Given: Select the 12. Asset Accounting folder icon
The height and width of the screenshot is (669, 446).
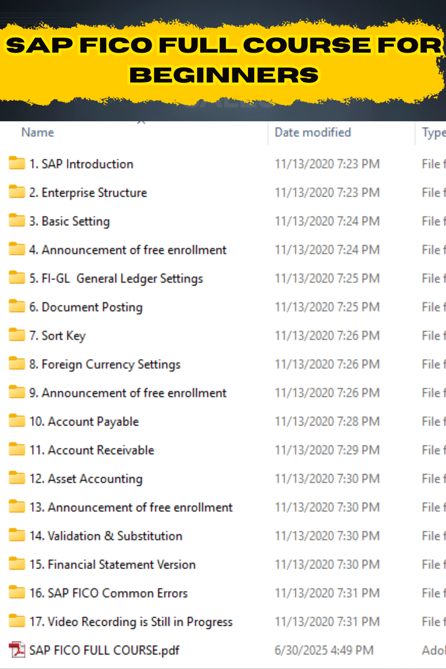Looking at the screenshot, I should pyautogui.click(x=17, y=478).
